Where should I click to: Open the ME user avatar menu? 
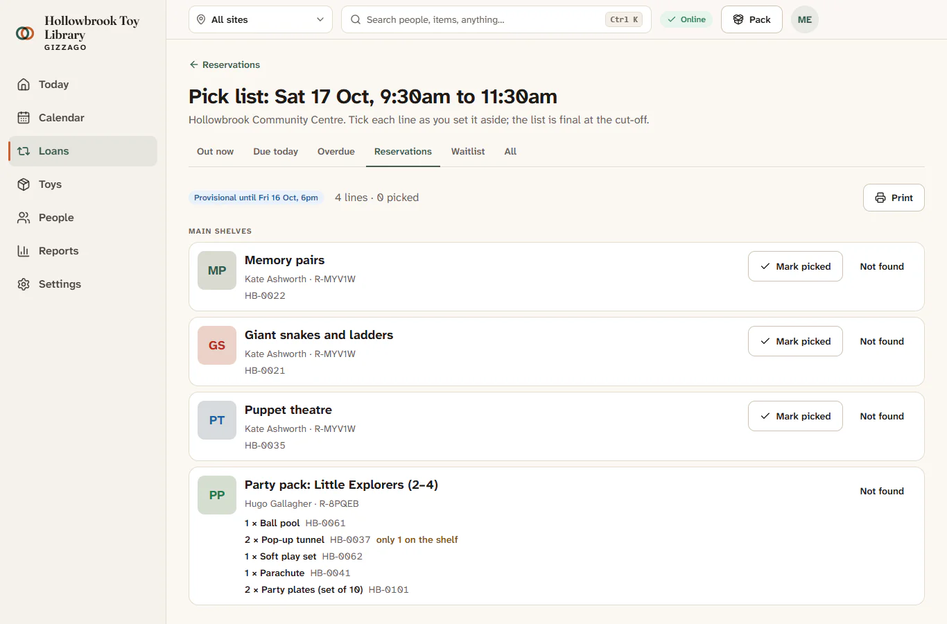click(805, 19)
